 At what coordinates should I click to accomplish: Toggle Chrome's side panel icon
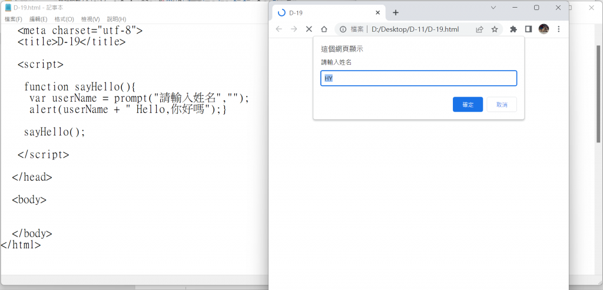click(528, 29)
